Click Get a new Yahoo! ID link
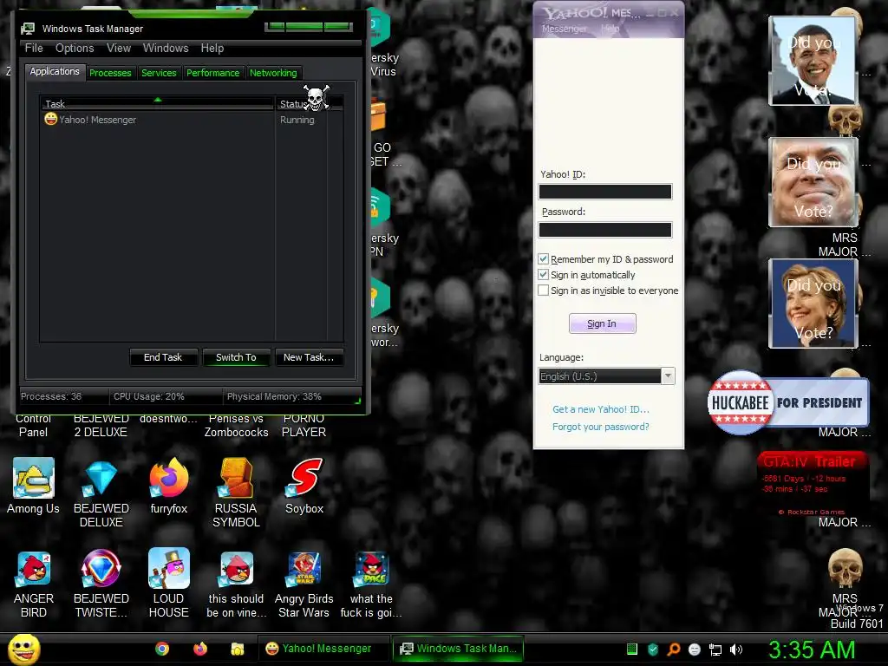The height and width of the screenshot is (666, 888). (601, 409)
